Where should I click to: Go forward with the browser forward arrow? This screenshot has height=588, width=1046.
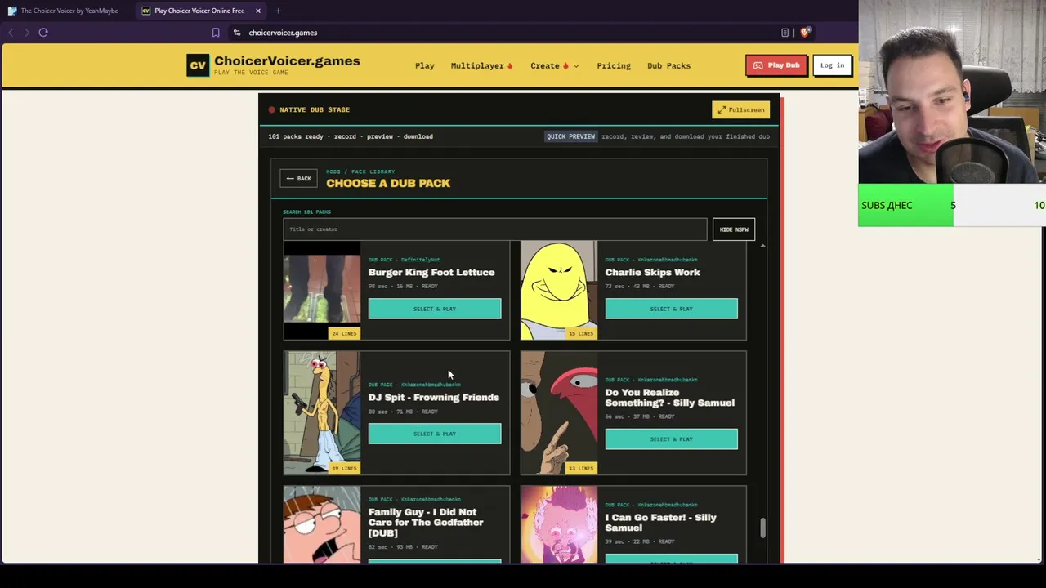point(26,33)
